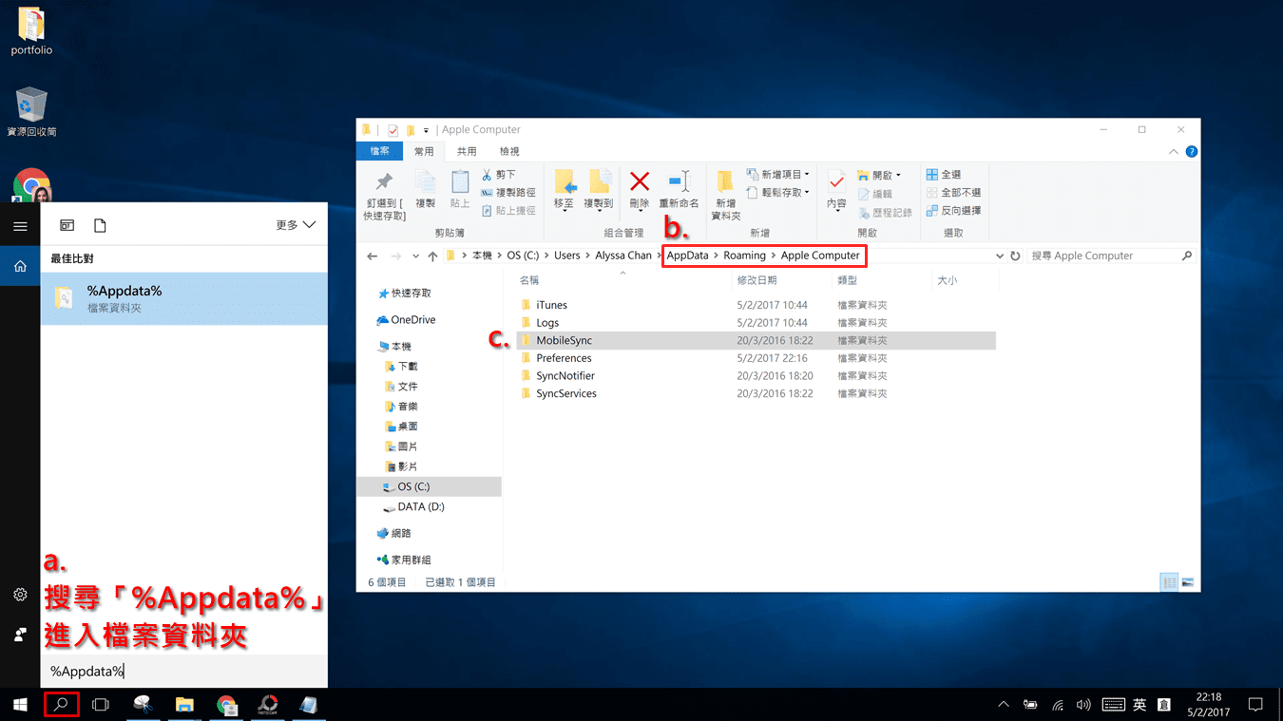1283x721 pixels.
Task: Select the SyncServices folder
Action: (x=566, y=393)
